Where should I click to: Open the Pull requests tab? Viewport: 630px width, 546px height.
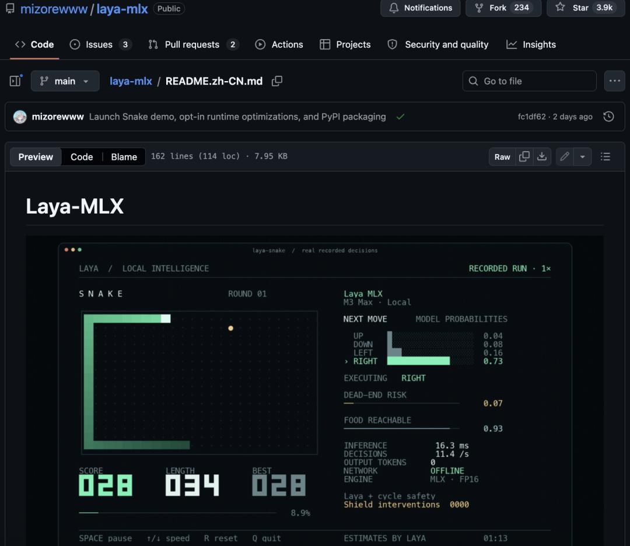(193, 44)
